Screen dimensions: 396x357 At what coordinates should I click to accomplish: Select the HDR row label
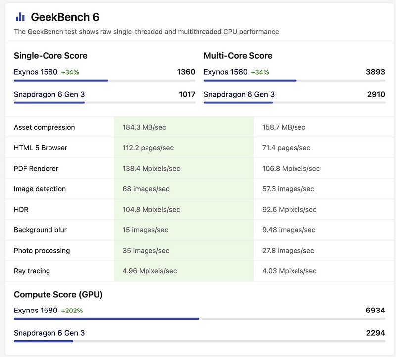21,210
